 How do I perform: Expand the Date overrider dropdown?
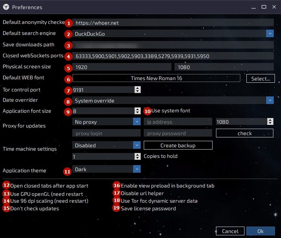(270, 101)
